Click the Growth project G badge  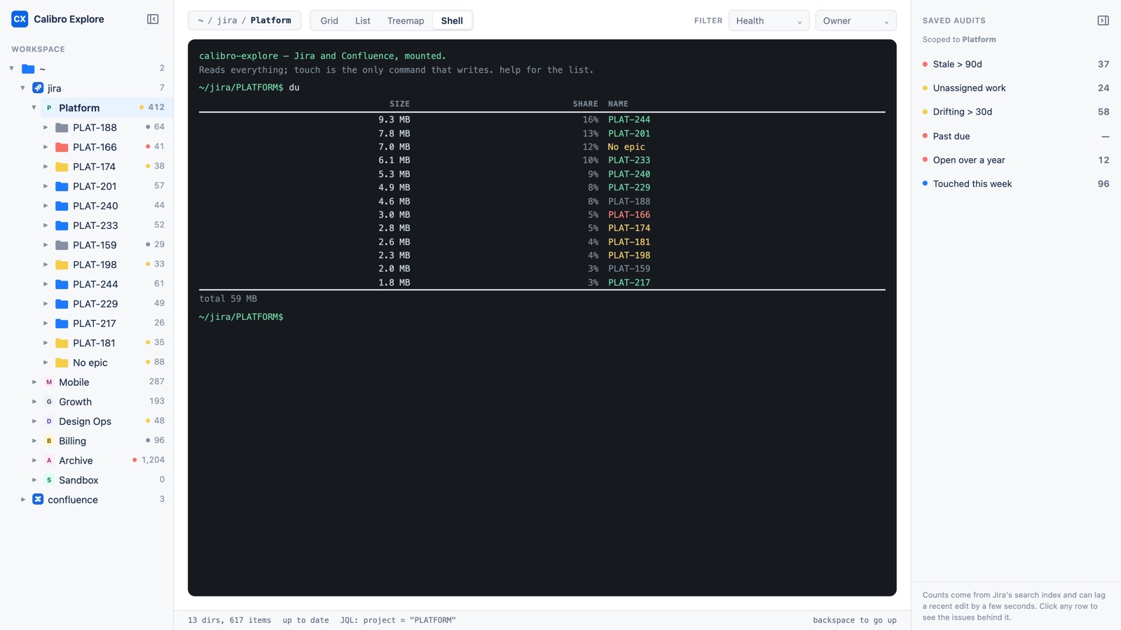tap(49, 402)
